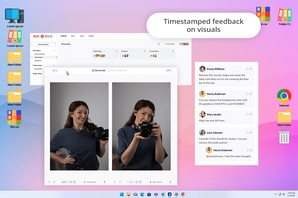
Task: Click the link icon on Compliance card
Action: (173, 51)
